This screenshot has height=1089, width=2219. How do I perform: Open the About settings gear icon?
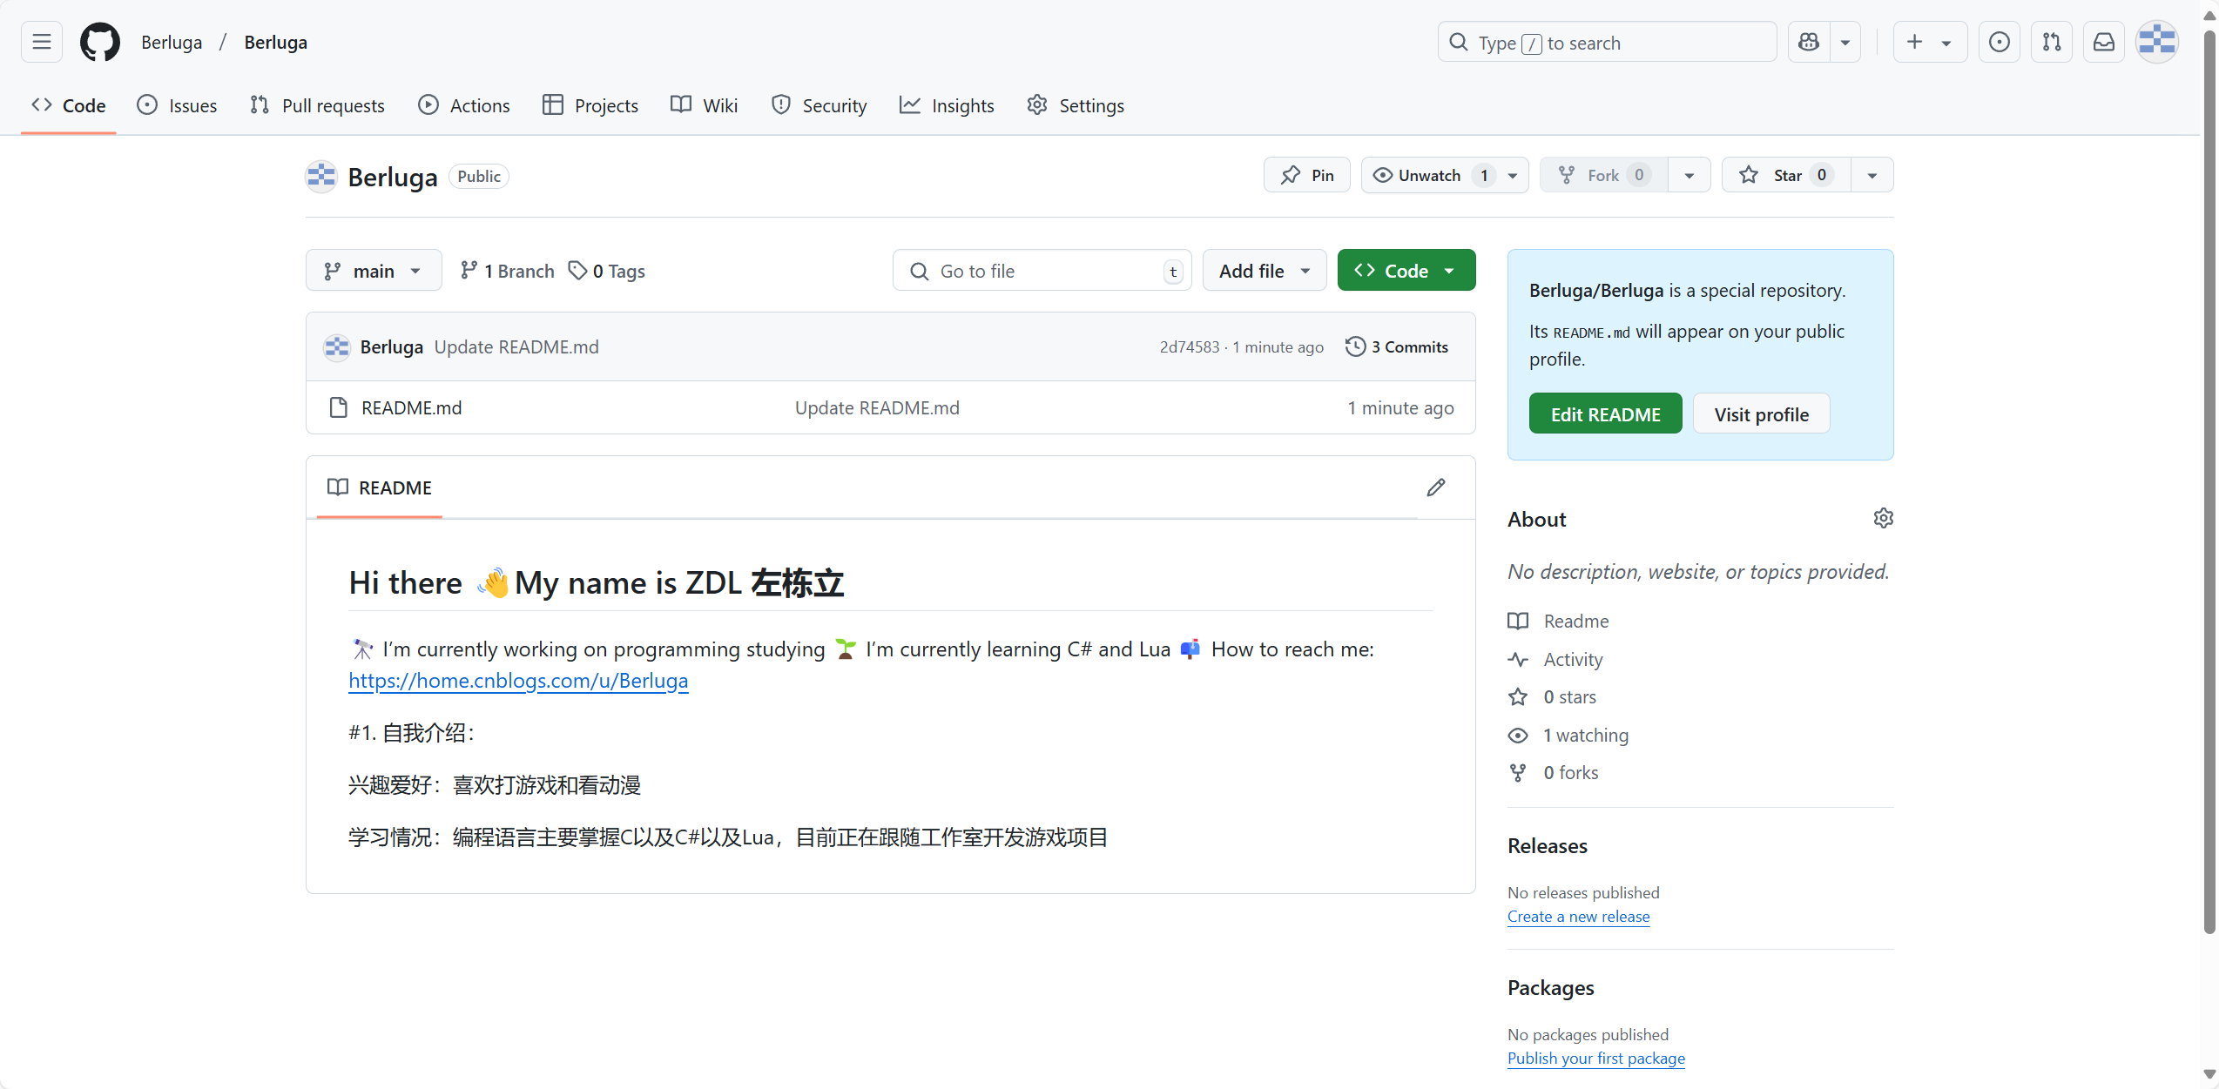1883,519
